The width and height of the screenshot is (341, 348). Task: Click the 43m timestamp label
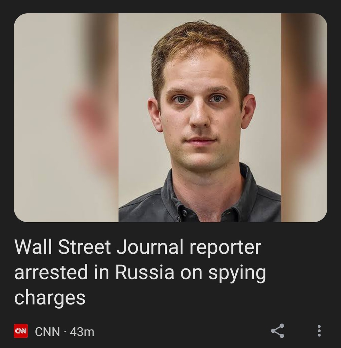[82, 332]
